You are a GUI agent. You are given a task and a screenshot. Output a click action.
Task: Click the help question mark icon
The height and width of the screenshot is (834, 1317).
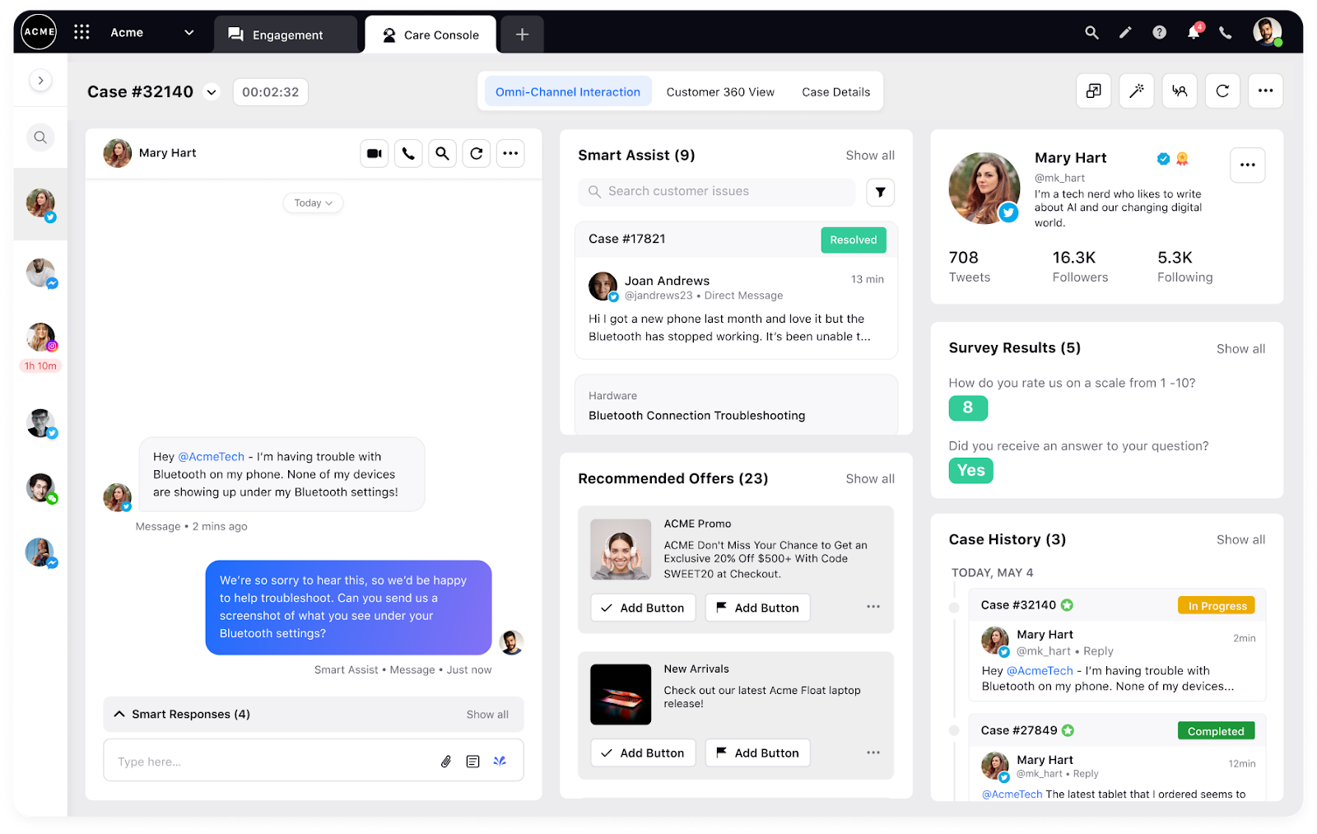coord(1159,33)
